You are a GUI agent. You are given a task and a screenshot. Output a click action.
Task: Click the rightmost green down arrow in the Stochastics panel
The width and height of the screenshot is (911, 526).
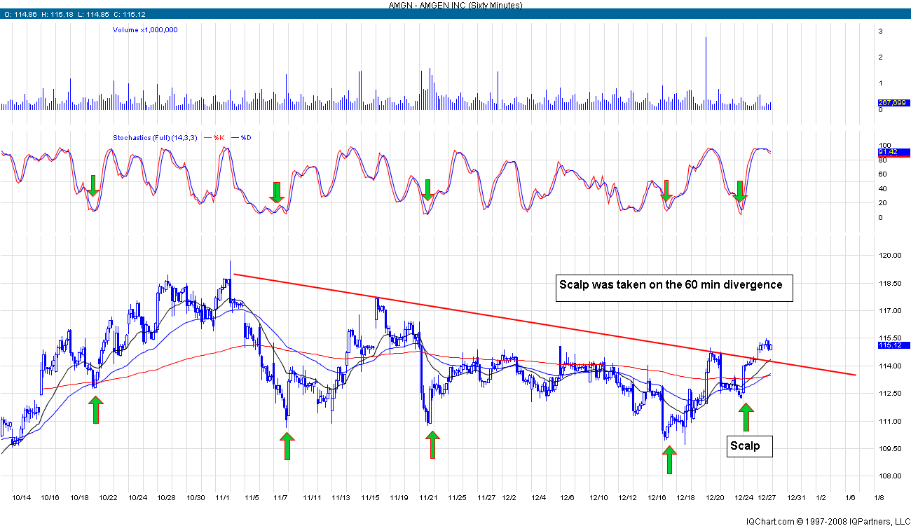[739, 192]
